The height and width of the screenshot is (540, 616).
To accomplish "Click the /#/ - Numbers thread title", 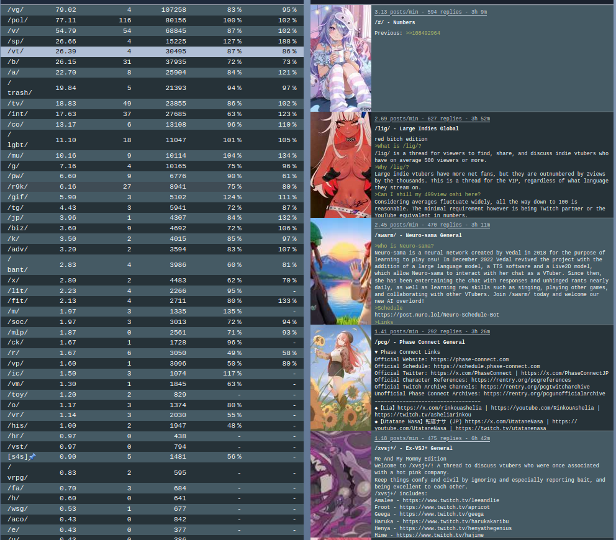I will pyautogui.click(x=394, y=23).
